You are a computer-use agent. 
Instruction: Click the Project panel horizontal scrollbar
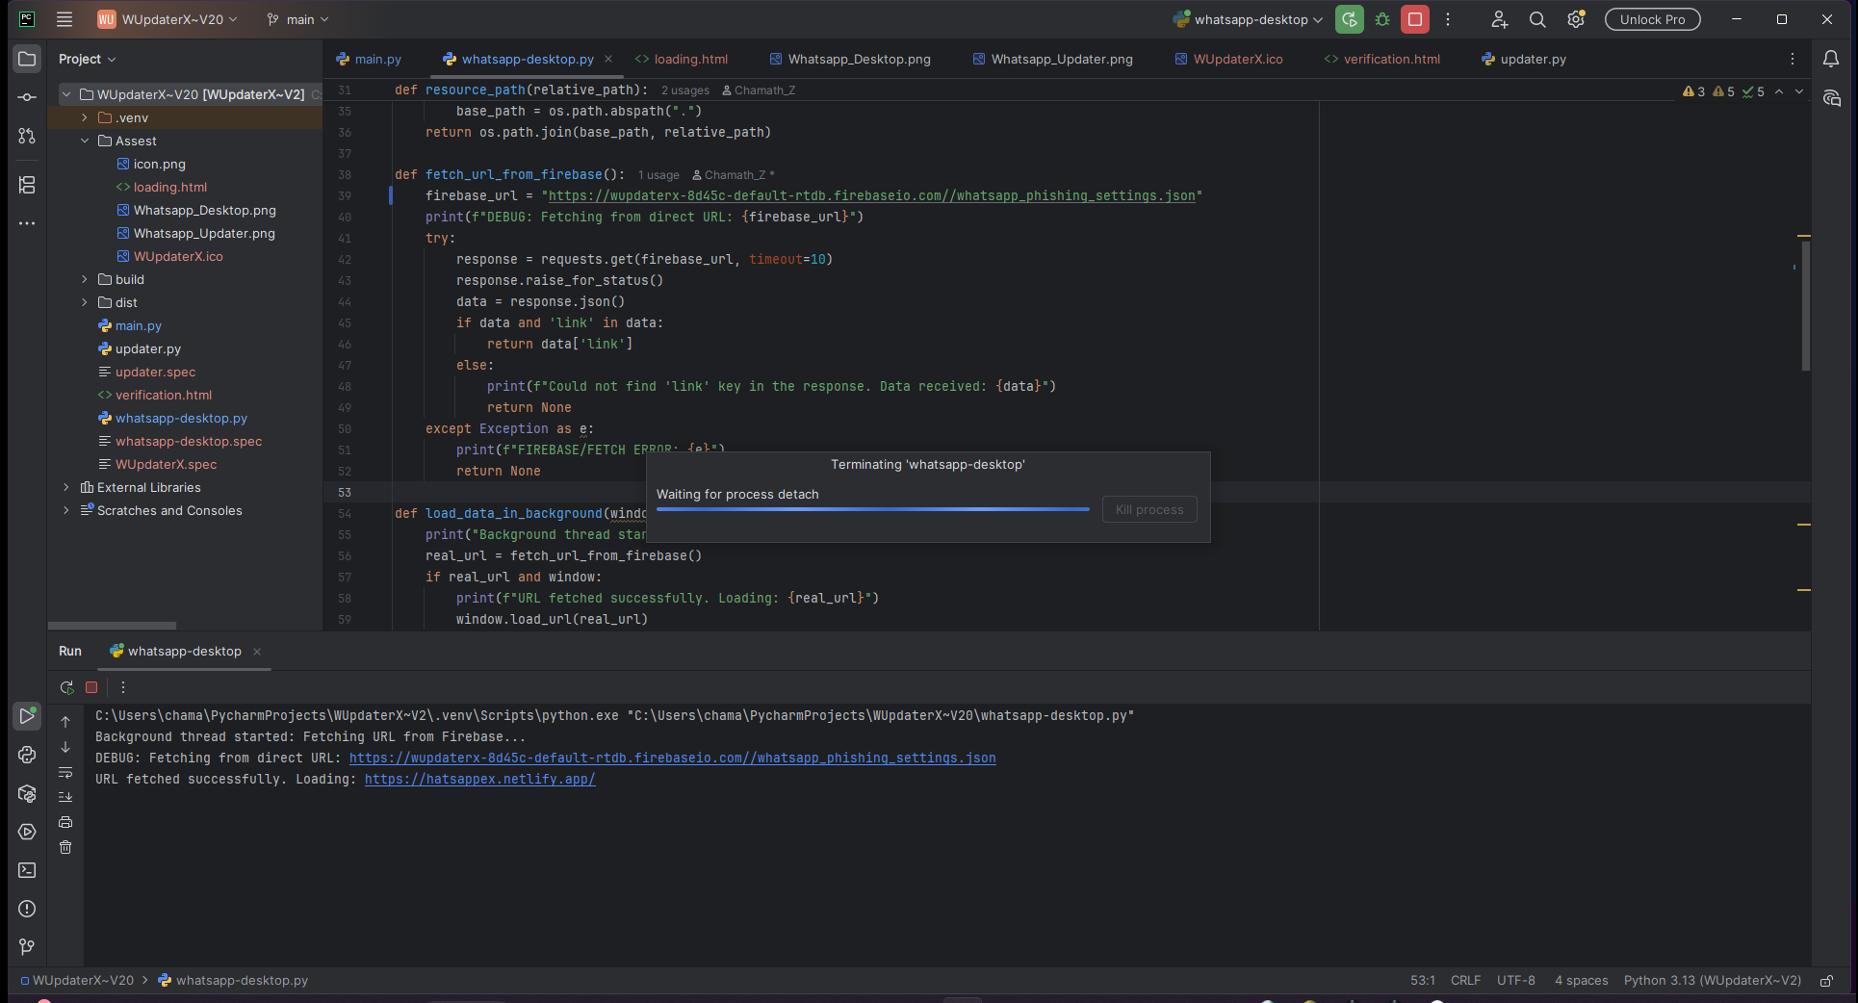pyautogui.click(x=112, y=626)
